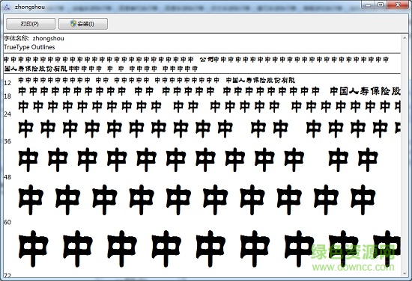This screenshot has height=281, width=412.
Task: Click the size label 18
Action: (7, 96)
